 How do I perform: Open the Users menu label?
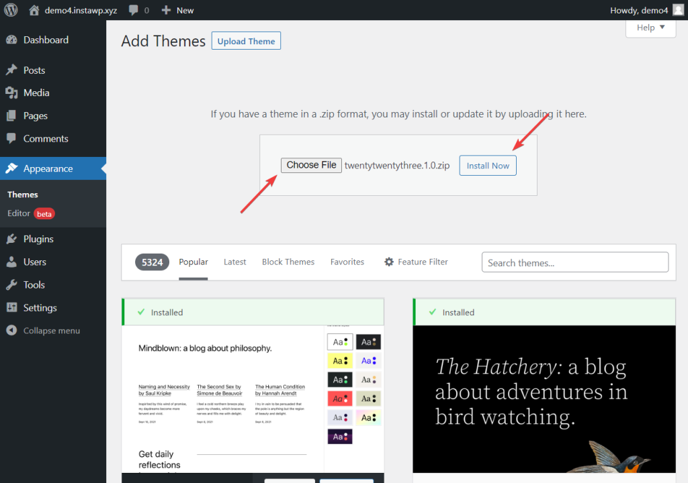click(35, 262)
